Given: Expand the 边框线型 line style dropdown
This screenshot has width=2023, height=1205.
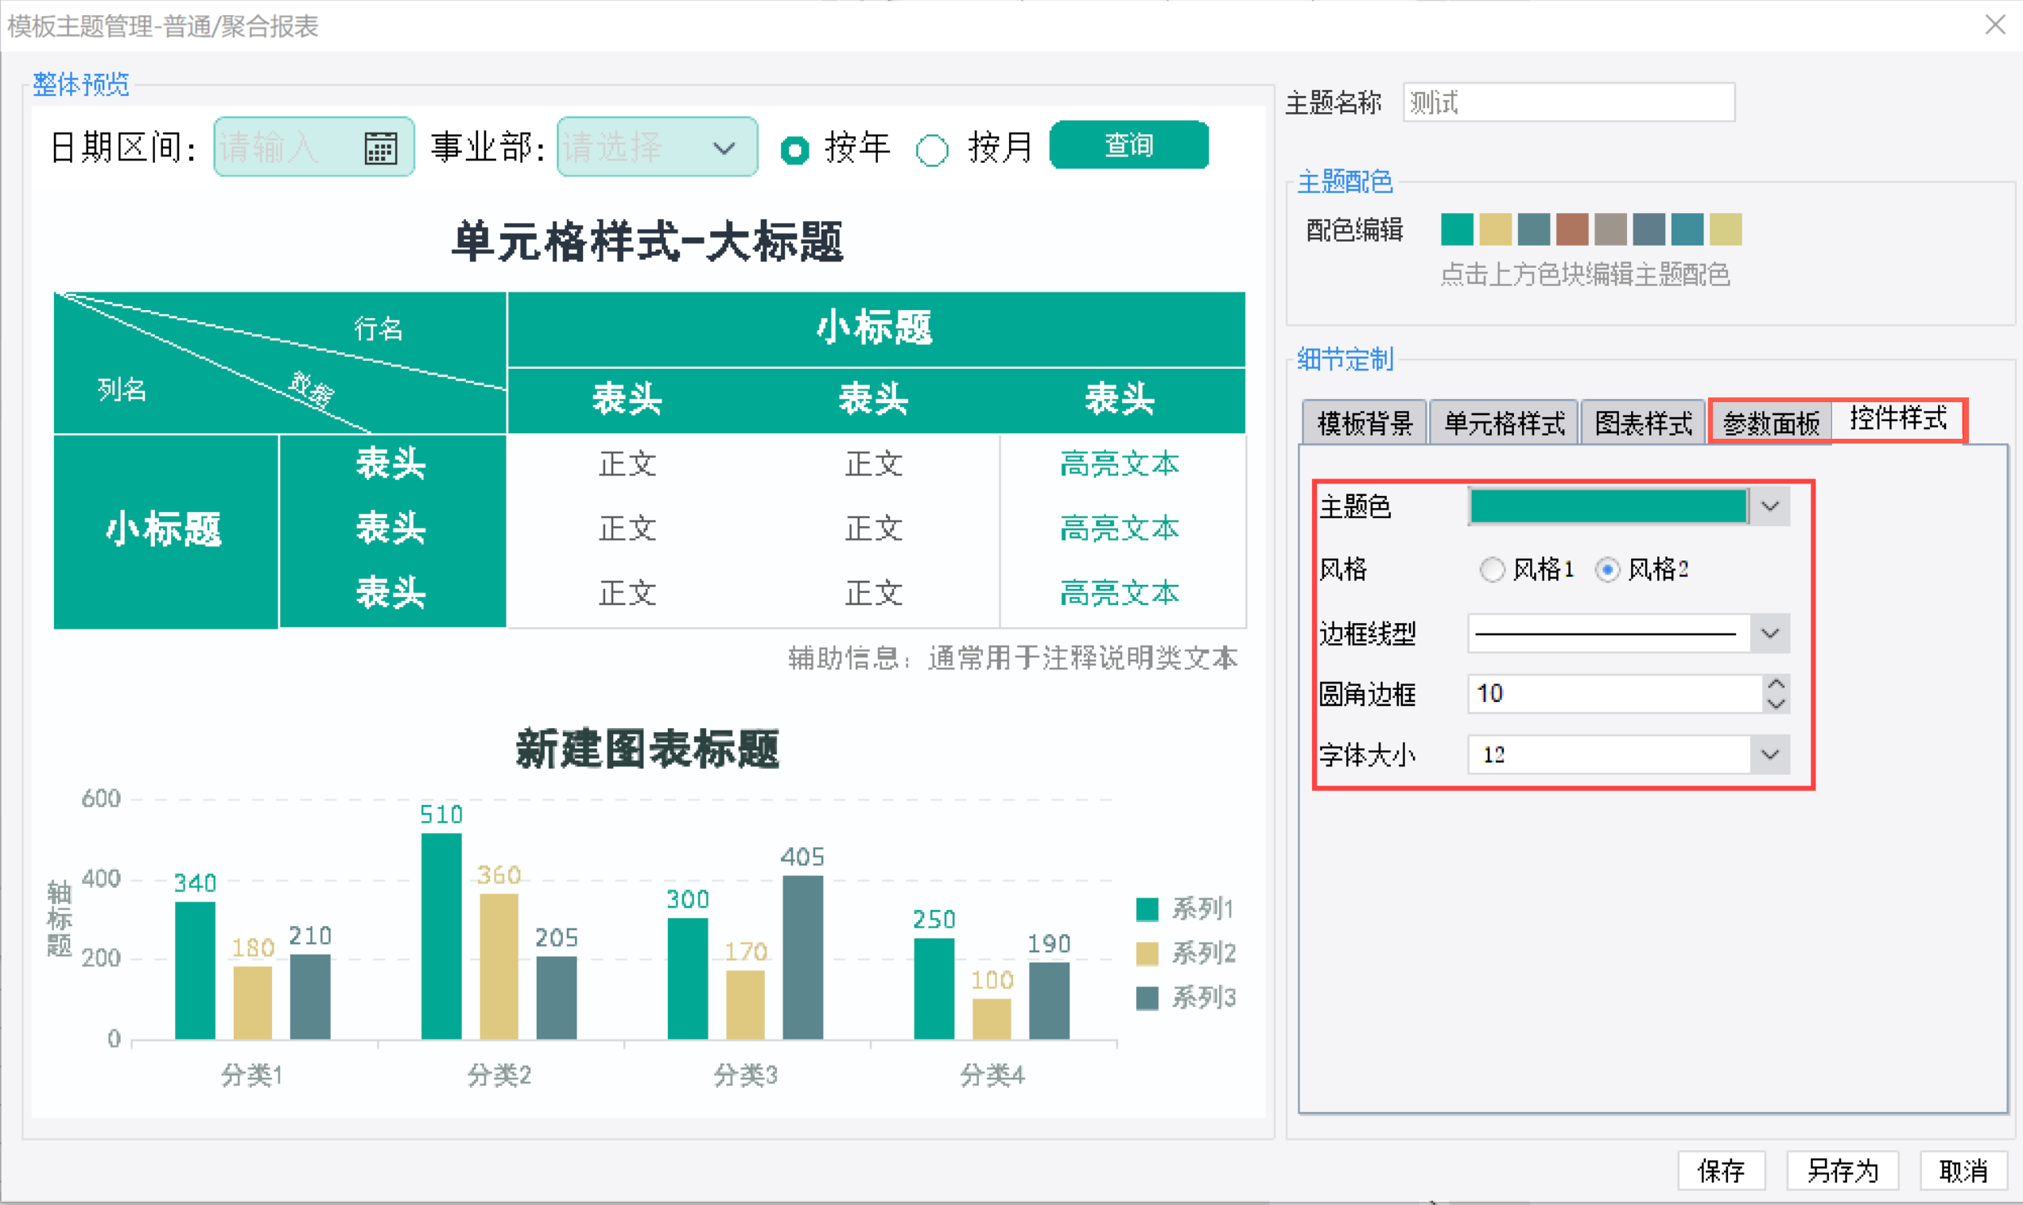Looking at the screenshot, I should click(x=1769, y=633).
